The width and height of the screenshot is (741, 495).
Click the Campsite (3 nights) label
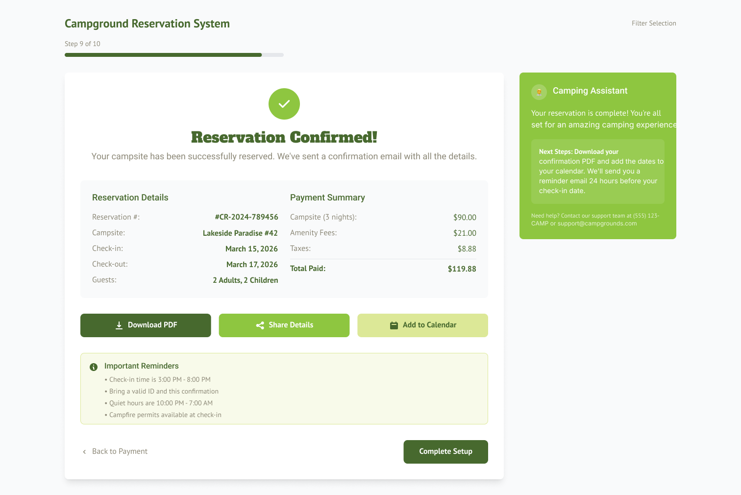[x=323, y=217]
